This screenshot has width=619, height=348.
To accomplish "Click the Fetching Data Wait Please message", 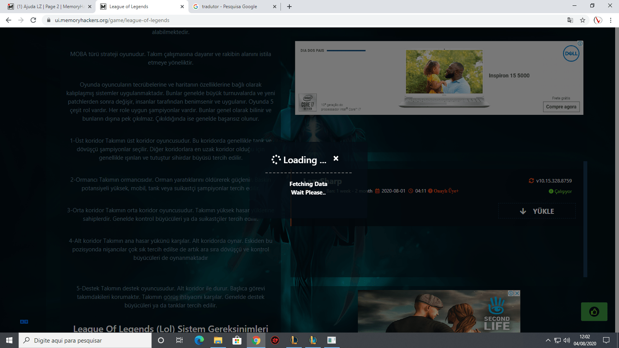I will point(308,188).
